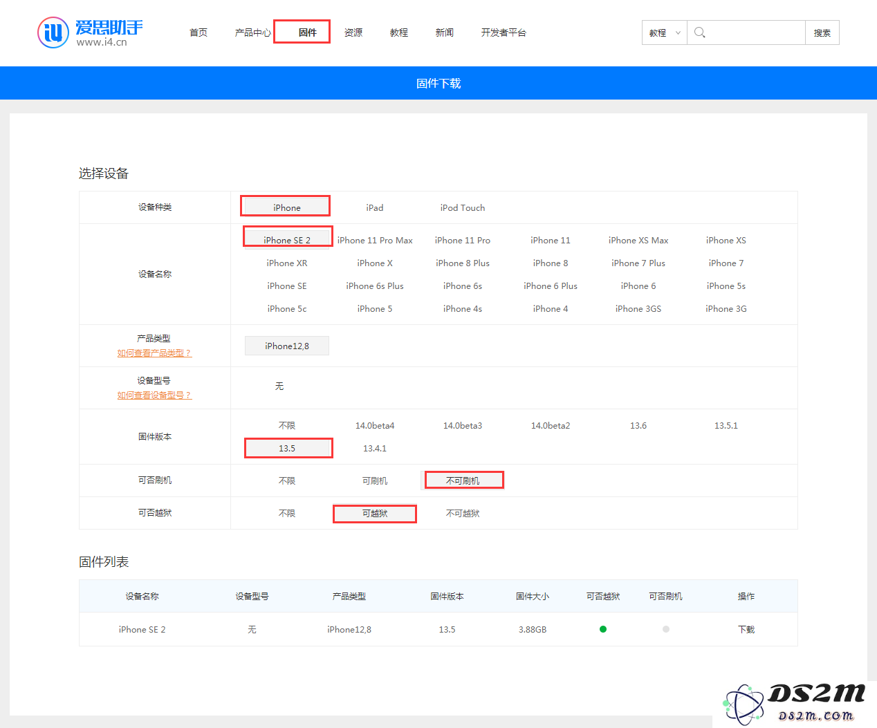This screenshot has height=728, width=877.
Task: Choose iPhone 3GS device
Action: click(x=638, y=308)
